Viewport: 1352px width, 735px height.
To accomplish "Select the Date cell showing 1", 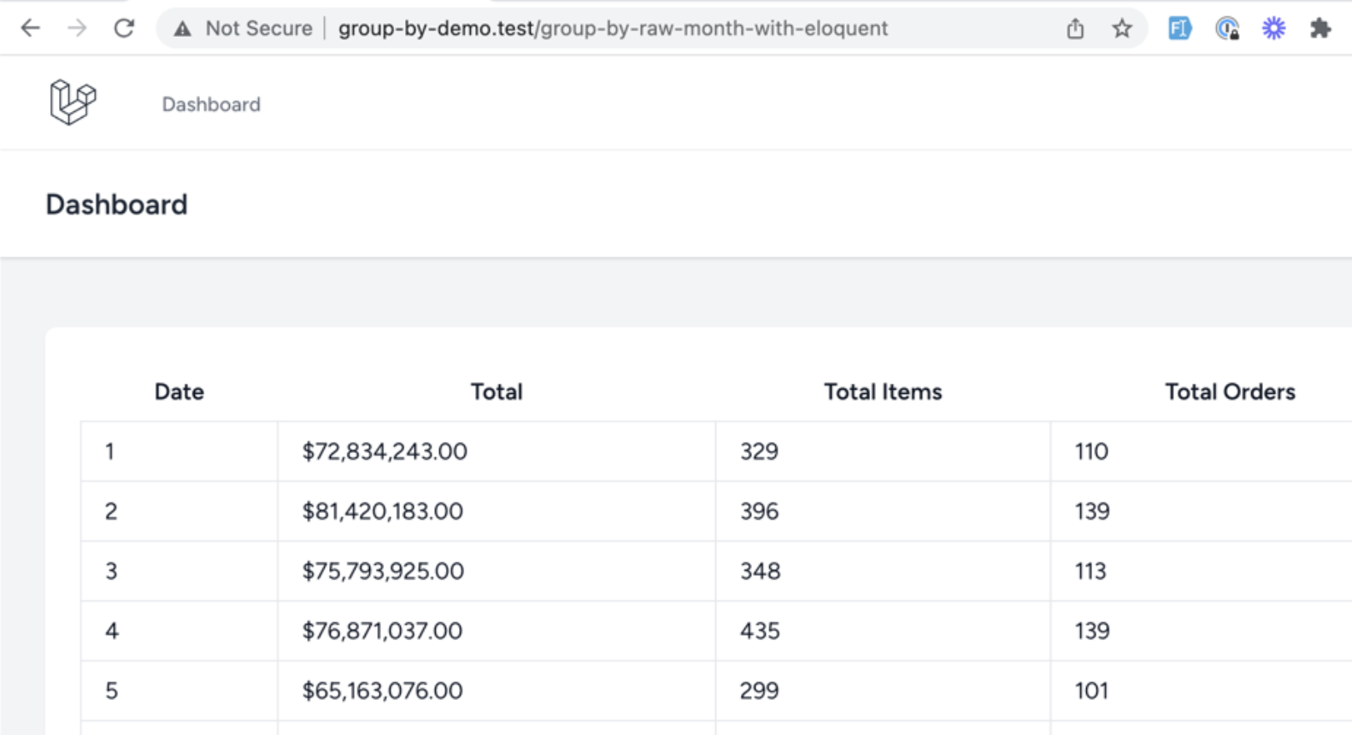I will [x=179, y=451].
